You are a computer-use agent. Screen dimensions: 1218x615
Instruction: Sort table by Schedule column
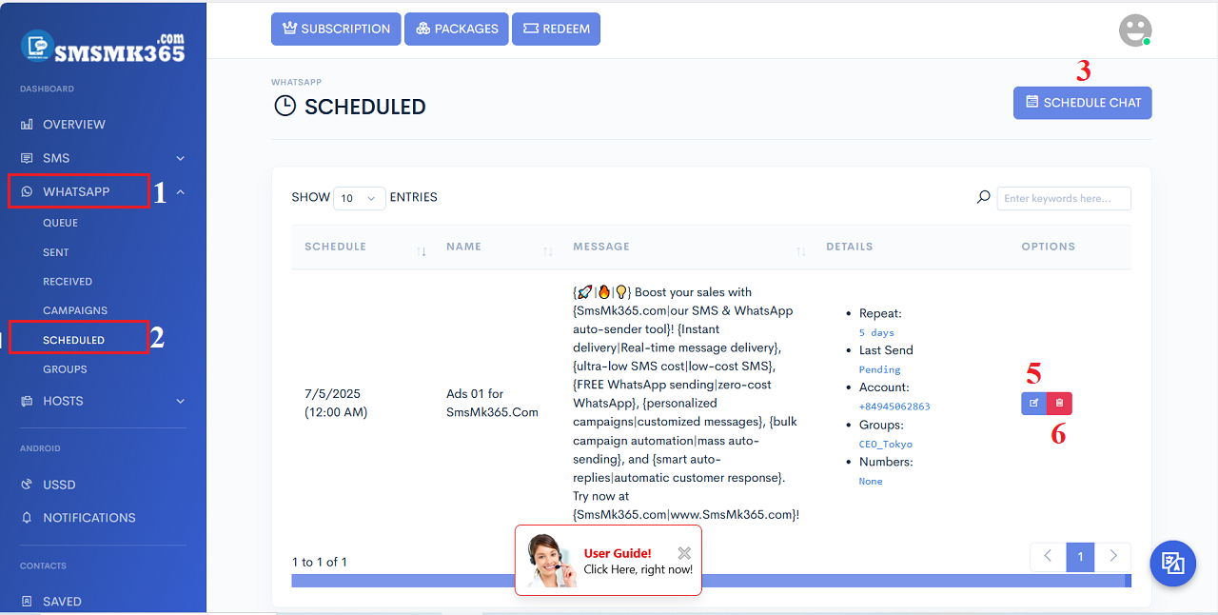tap(421, 251)
